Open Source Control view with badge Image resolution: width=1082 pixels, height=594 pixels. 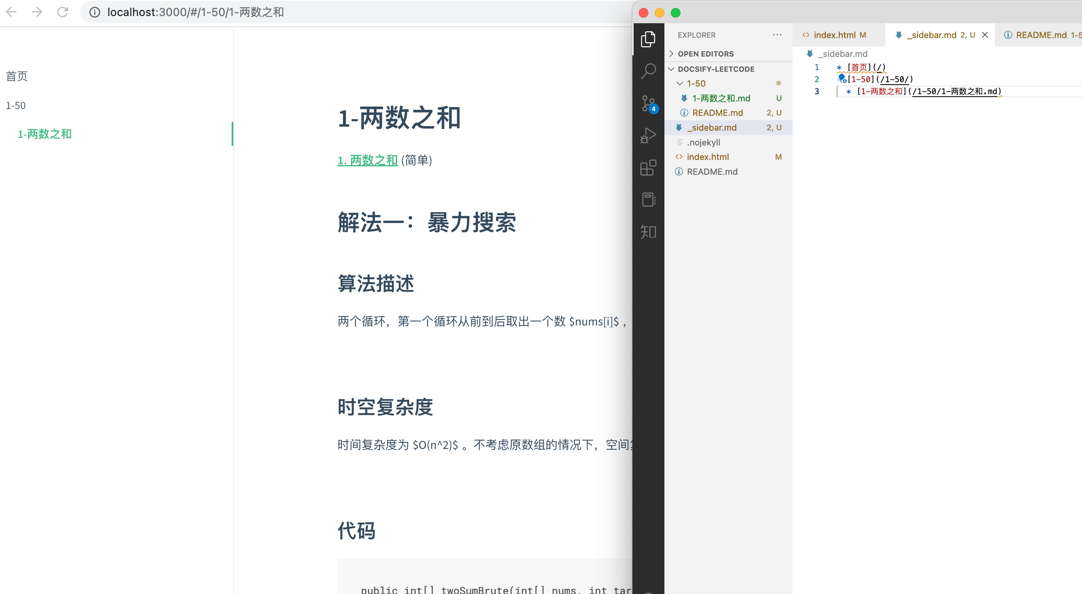pos(648,104)
